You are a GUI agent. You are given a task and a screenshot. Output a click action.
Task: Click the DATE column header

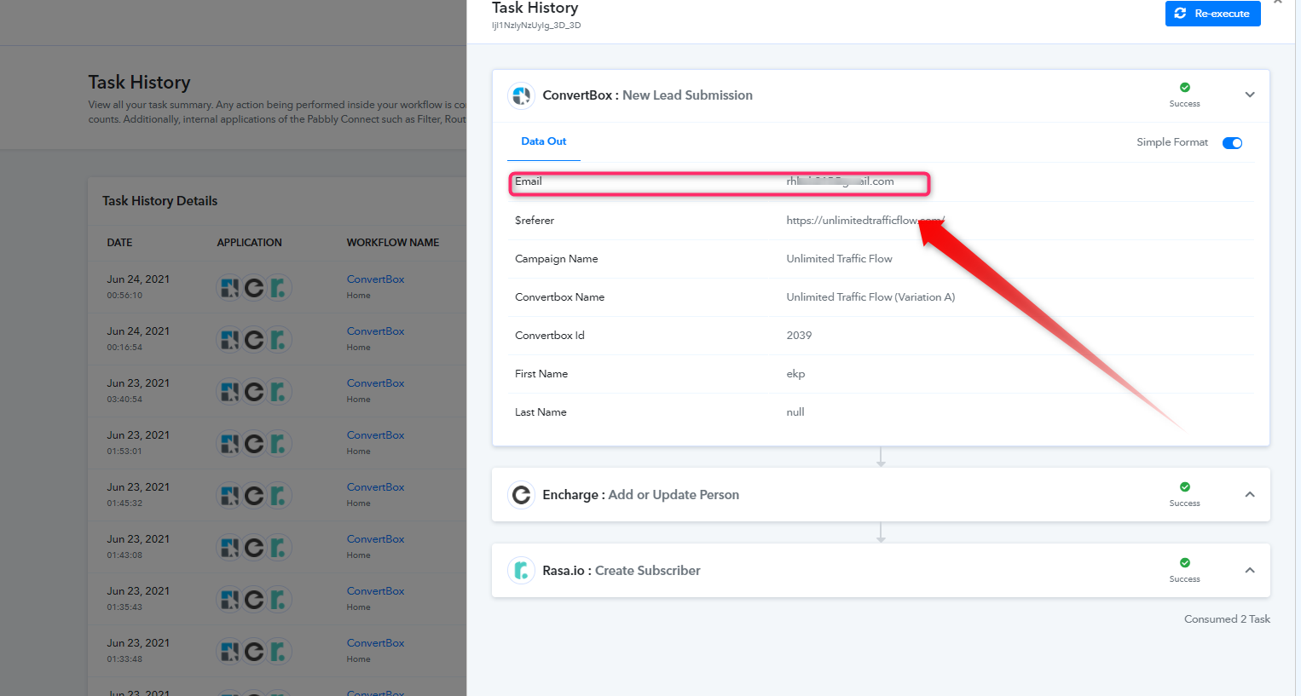point(119,243)
